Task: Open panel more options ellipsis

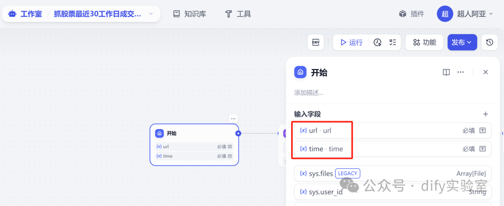Action: pos(461,72)
